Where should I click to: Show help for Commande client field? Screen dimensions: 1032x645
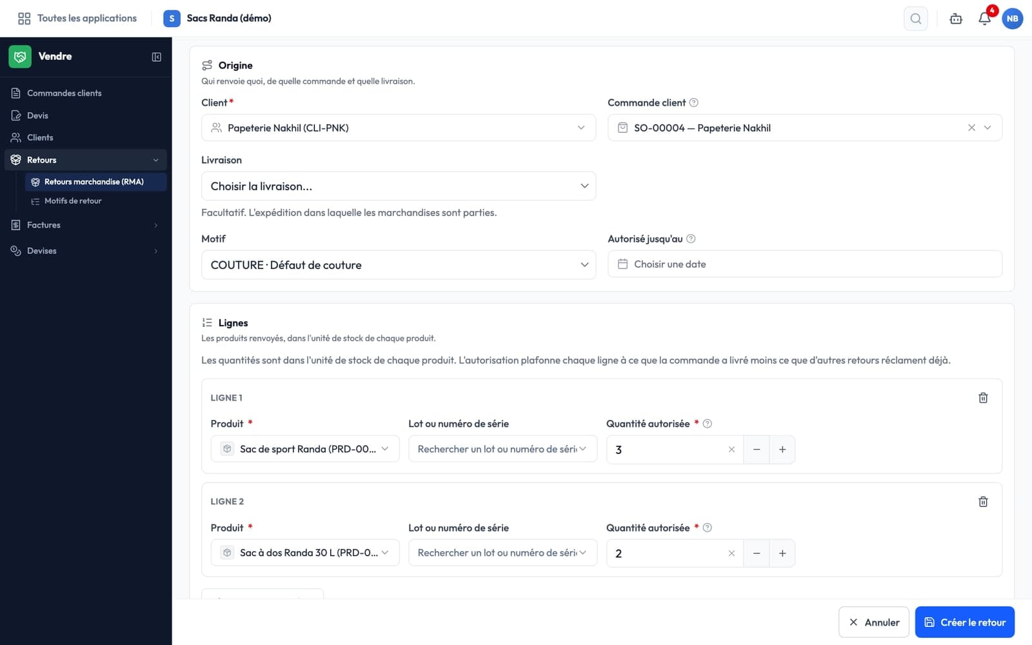(694, 103)
